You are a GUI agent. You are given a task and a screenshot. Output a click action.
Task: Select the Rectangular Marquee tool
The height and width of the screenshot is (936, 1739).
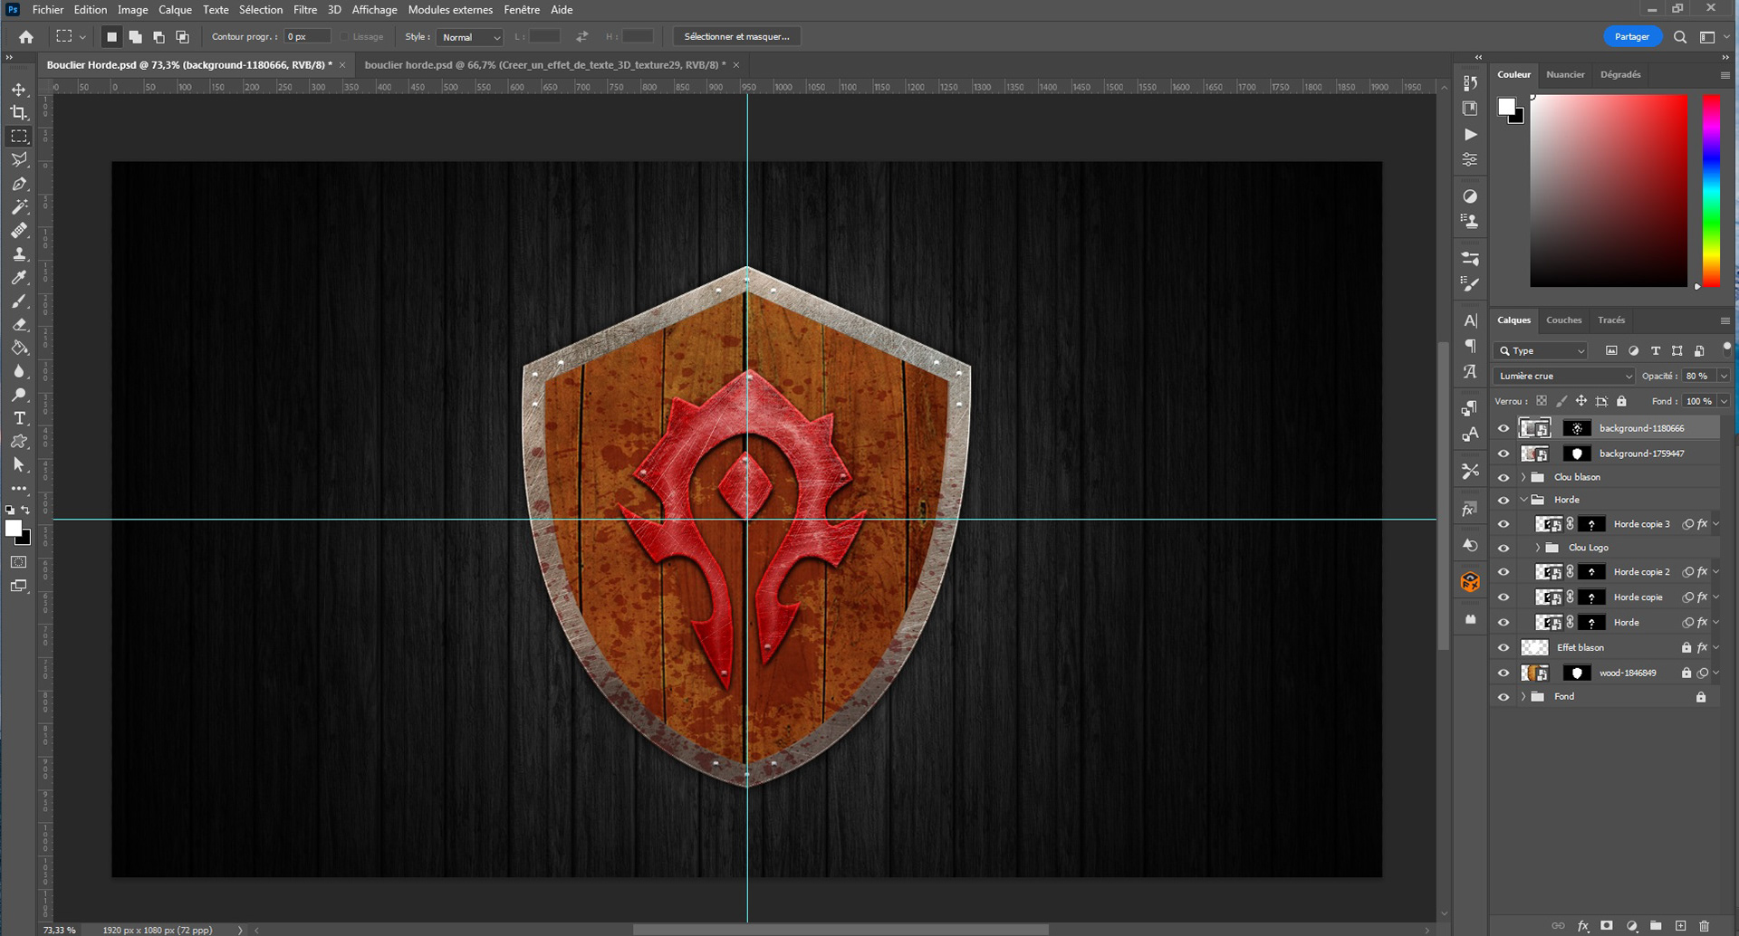click(x=19, y=136)
